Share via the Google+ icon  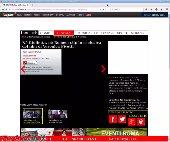pos(131,121)
